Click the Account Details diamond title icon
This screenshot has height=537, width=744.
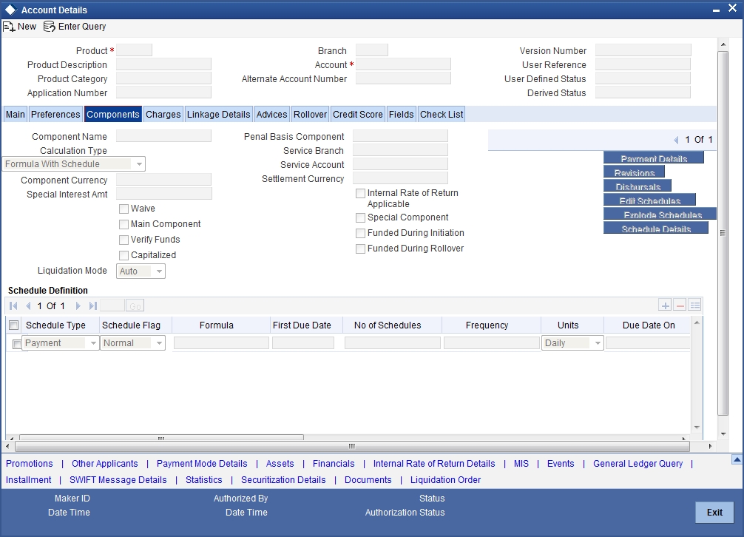10,10
